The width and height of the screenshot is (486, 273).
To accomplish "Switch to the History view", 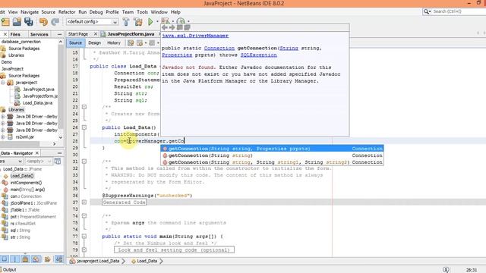I will tap(113, 42).
